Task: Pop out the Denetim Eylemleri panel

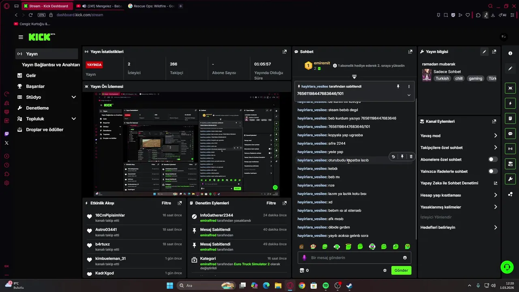Action: (x=285, y=203)
